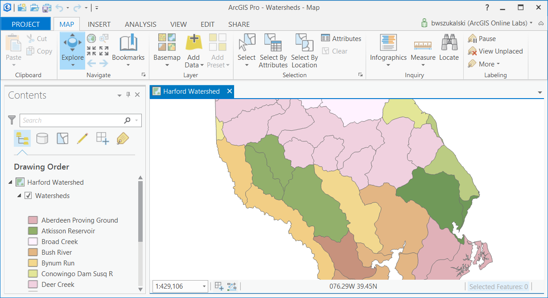Click the Selected Features count in status bar
548x298 pixels.
[499, 286]
